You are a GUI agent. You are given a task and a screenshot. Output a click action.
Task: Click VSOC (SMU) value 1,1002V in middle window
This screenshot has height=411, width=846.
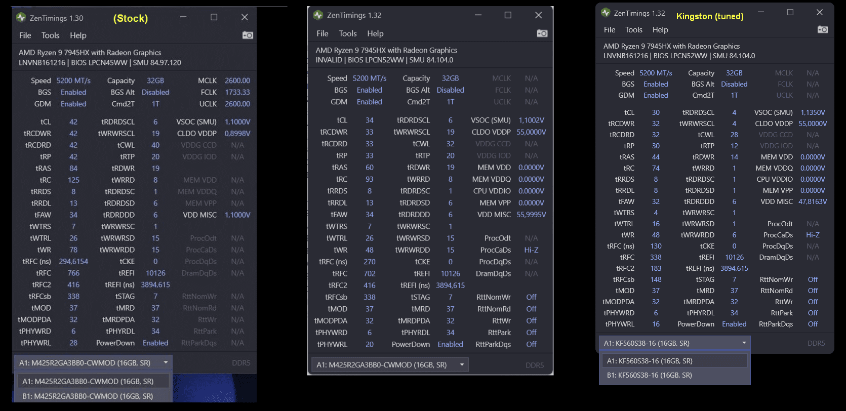pos(531,120)
